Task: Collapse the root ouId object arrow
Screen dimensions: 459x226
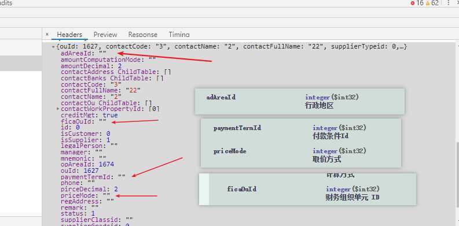Action: click(53, 47)
